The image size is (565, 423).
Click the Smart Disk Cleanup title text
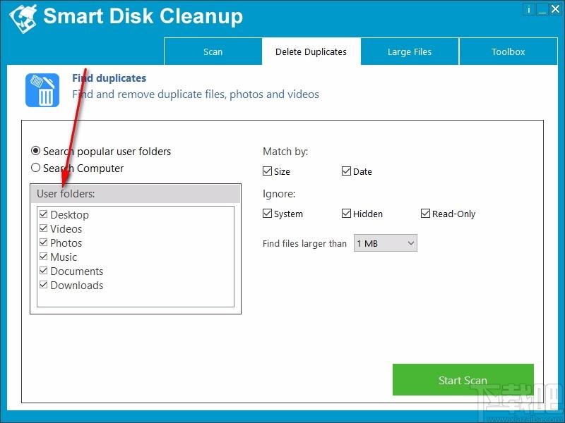point(143,16)
